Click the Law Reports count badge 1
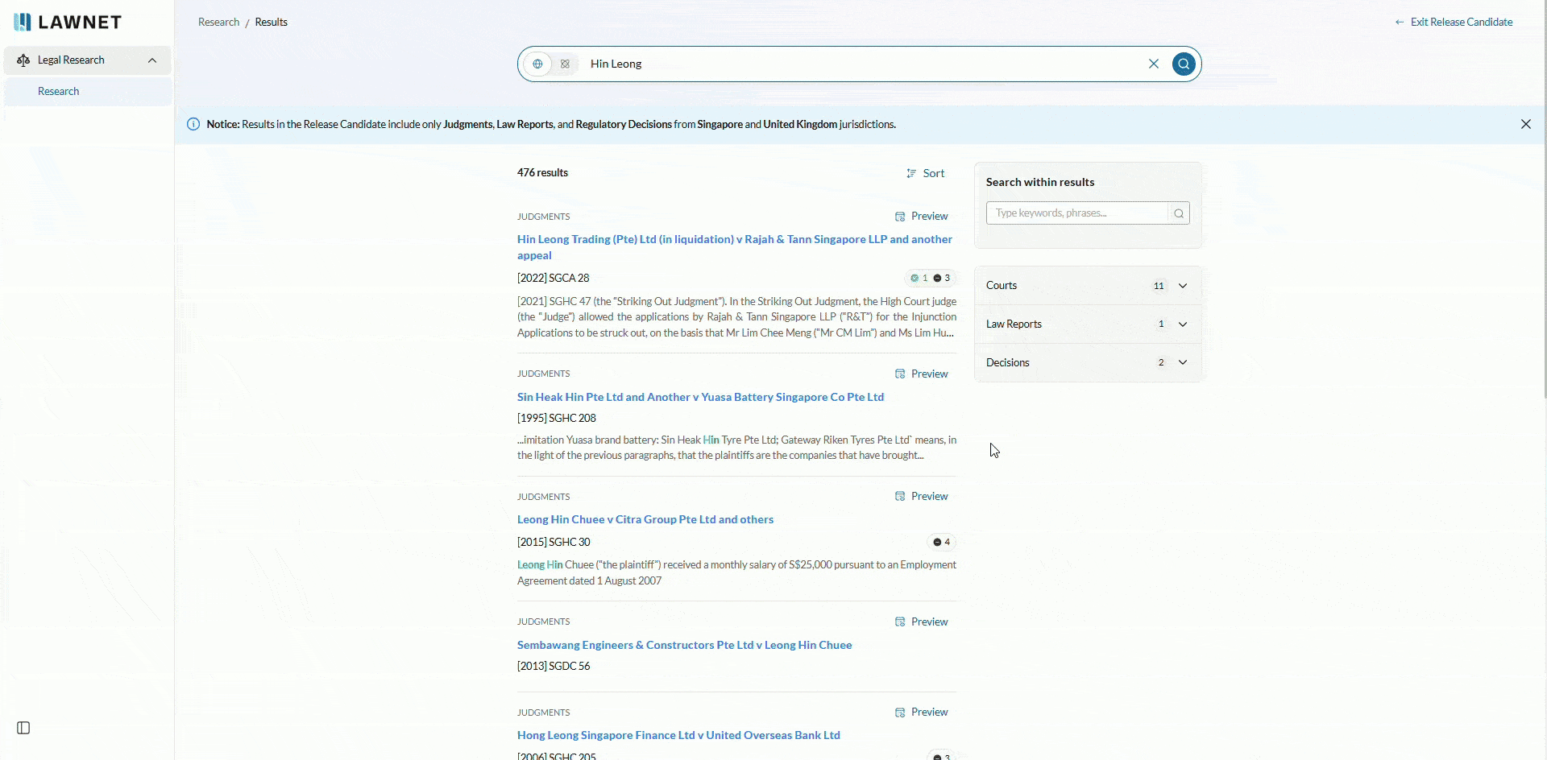The width and height of the screenshot is (1547, 760). tap(1161, 324)
